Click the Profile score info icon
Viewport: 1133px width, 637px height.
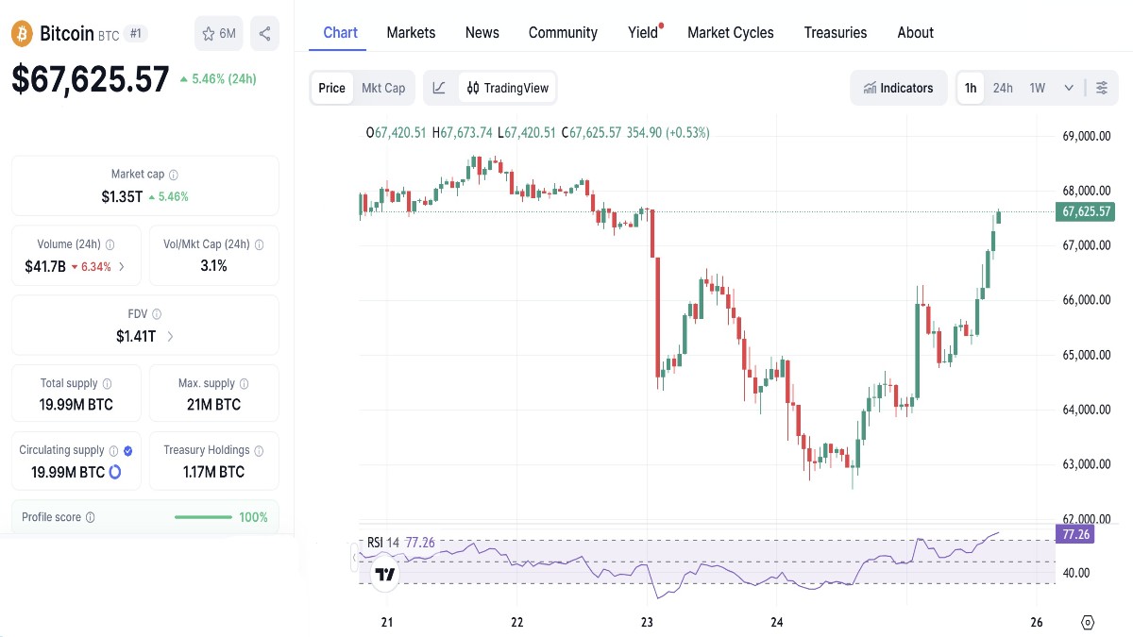click(x=91, y=517)
